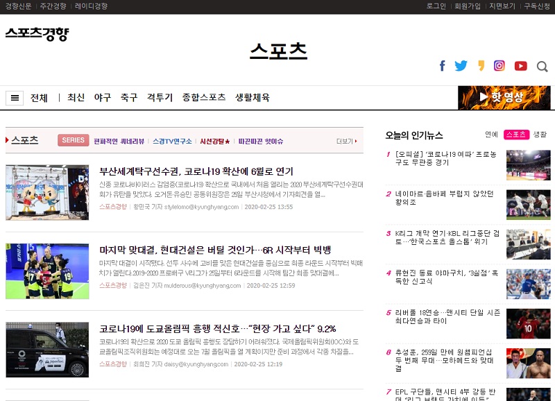The width and height of the screenshot is (555, 401).
Task: Click the table tennis mascots thumbnail
Action: coord(47,193)
